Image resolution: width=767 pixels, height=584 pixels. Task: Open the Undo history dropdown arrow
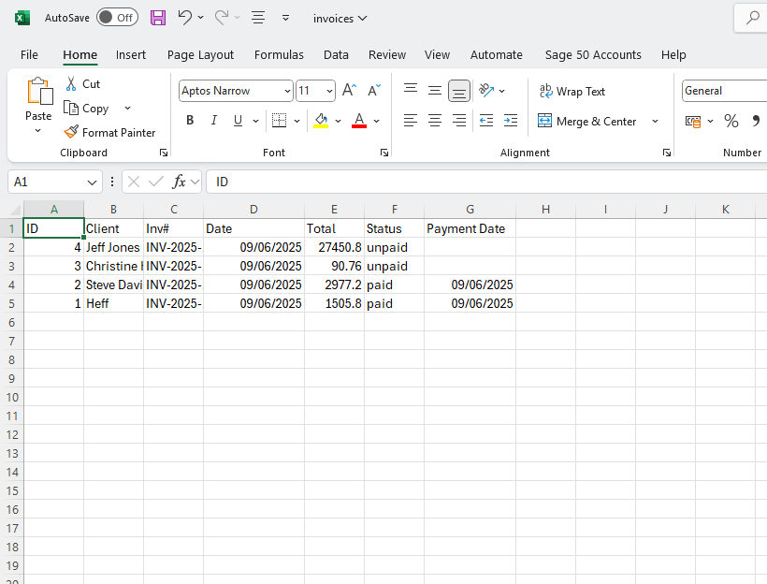pyautogui.click(x=200, y=18)
